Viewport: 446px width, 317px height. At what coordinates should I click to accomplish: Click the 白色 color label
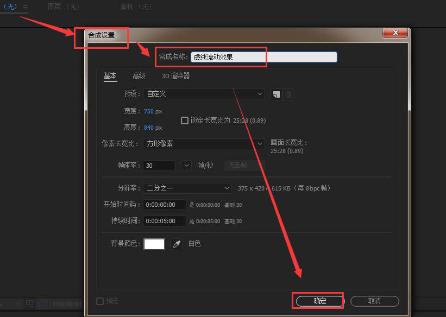pyautogui.click(x=194, y=244)
